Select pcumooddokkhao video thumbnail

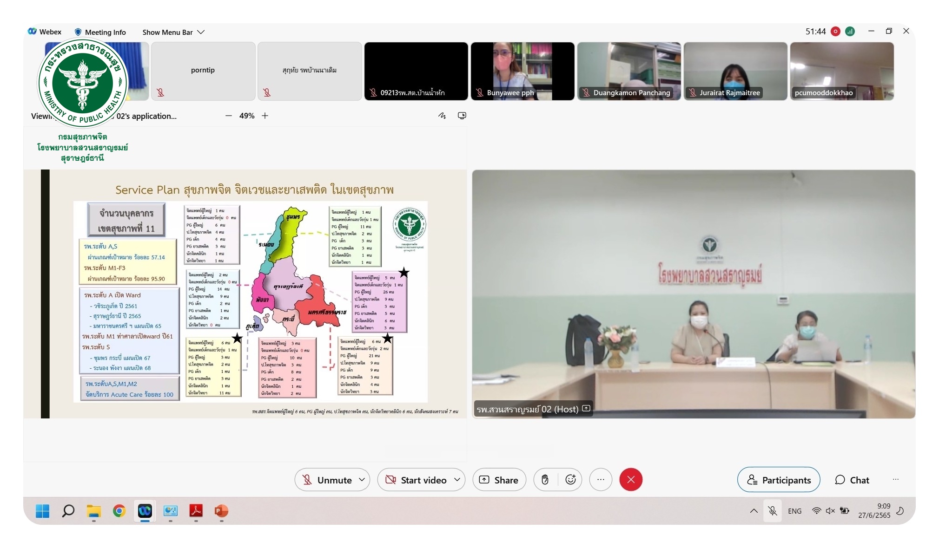point(842,71)
